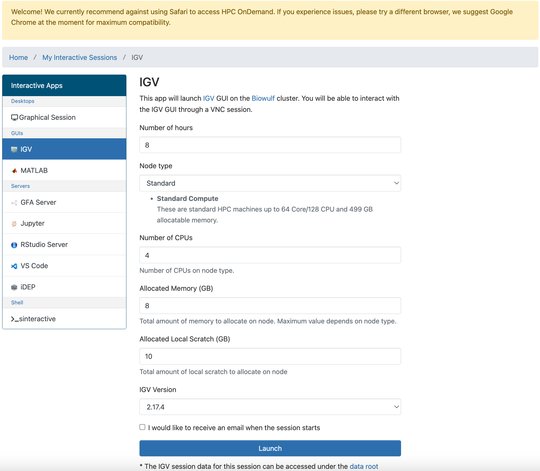Click the GFA Server icon
Screen dimensions: 540x471
[14, 203]
